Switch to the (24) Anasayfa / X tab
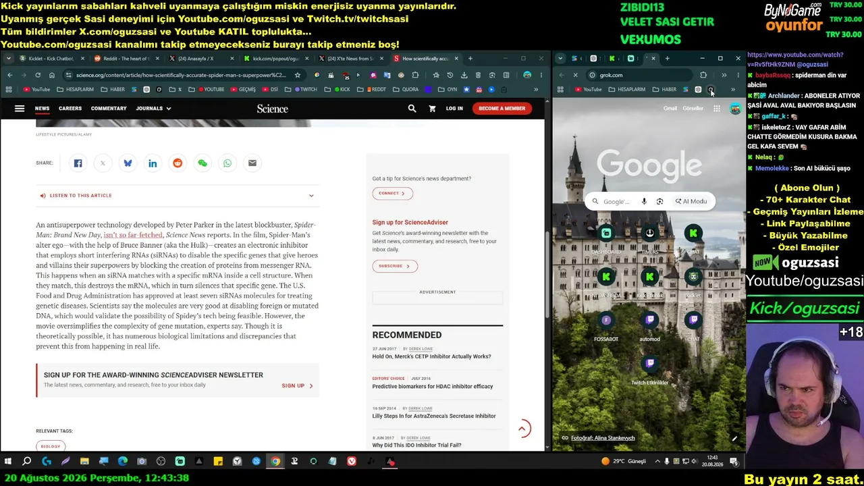The image size is (864, 486). tap(199, 59)
